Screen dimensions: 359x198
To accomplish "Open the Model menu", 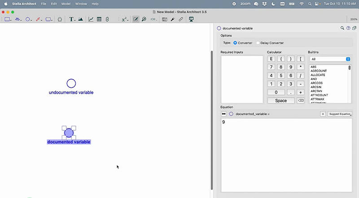I will click(66, 4).
